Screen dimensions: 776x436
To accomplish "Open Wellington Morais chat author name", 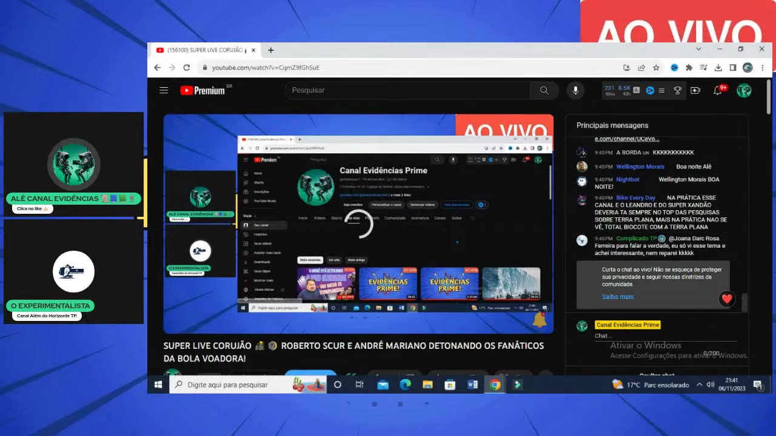I will click(640, 167).
